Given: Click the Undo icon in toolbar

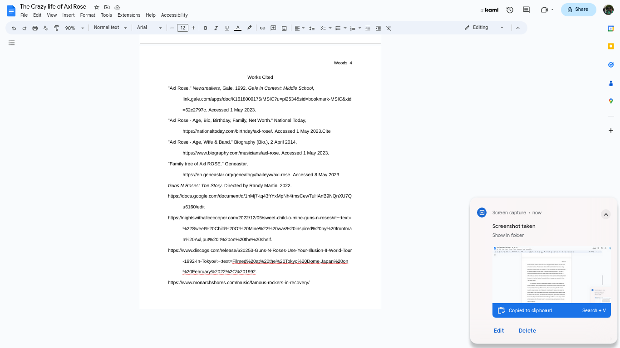Looking at the screenshot, I should (14, 28).
